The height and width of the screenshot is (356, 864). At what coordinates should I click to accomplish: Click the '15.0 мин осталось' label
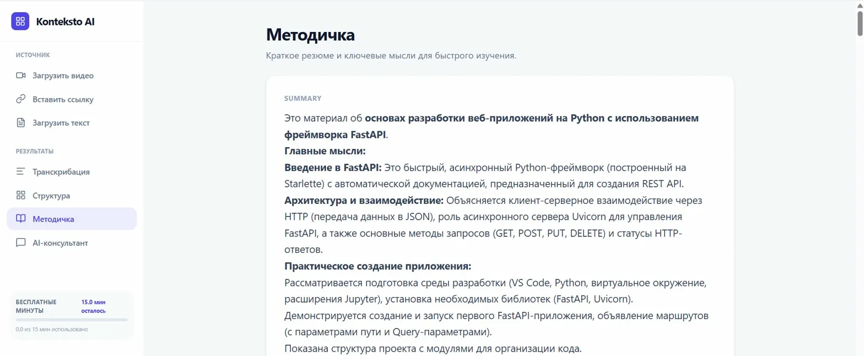point(94,306)
